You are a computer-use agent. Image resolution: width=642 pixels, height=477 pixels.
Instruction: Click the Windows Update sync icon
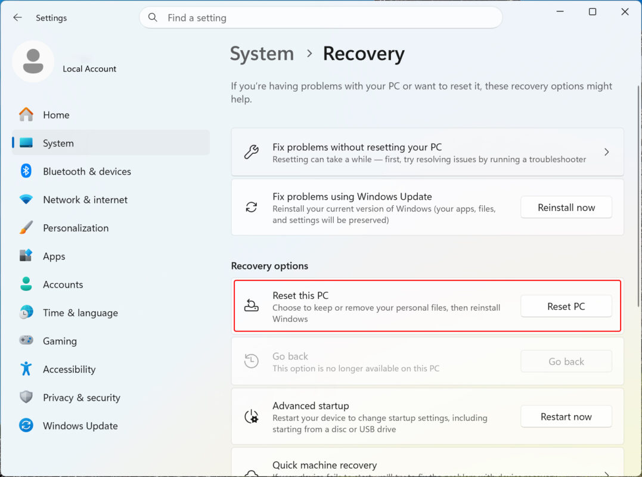pos(26,425)
